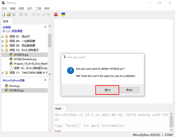Run the current script with the green play icon
Image resolution: width=175 pixels, height=137 pixels.
[21, 15]
